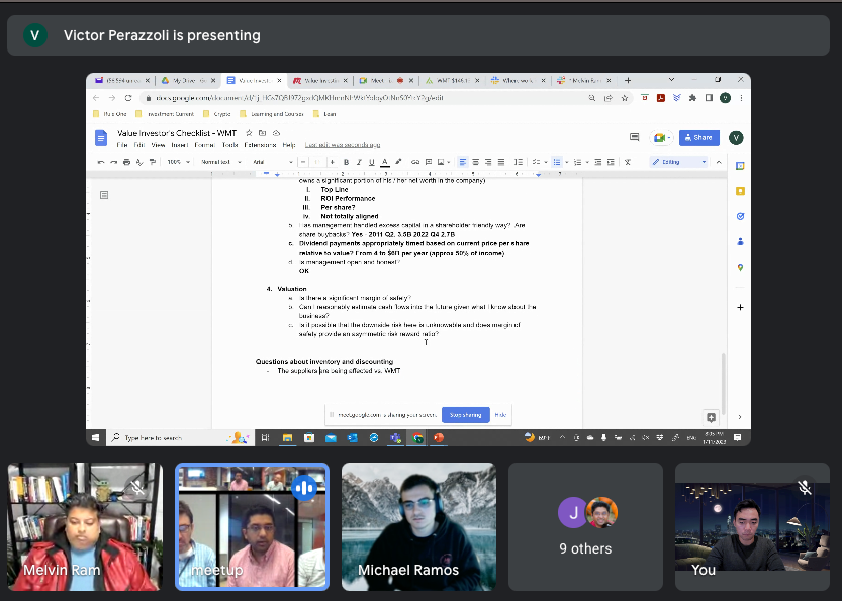
Task: Click the insert image icon
Action: click(x=441, y=162)
